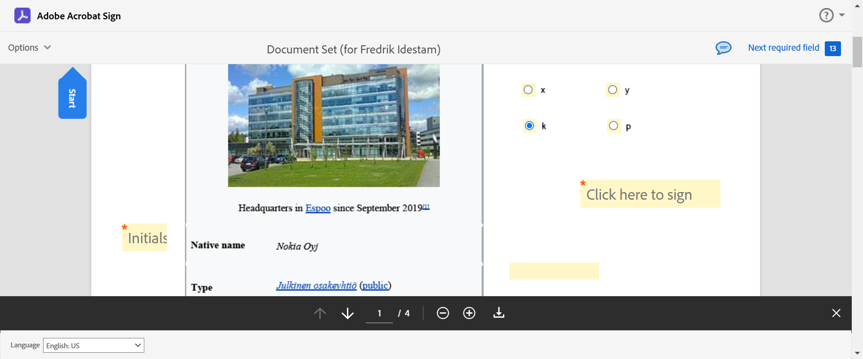Select radio option y
The height and width of the screenshot is (359, 863).
coord(613,90)
